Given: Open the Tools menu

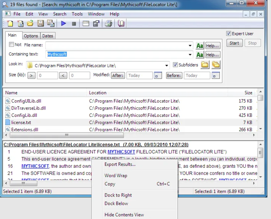Looking at the screenshot, I should tap(77, 14).
